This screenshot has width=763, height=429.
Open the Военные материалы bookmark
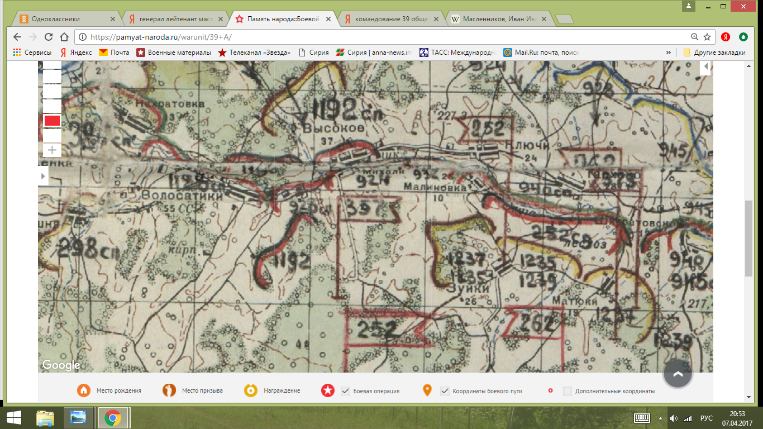(x=174, y=53)
